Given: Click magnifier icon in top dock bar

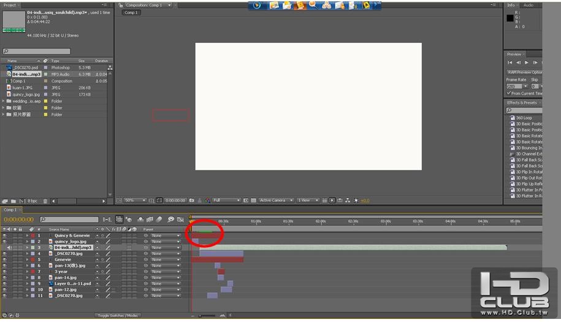Looking at the screenshot, I should coord(313,5).
